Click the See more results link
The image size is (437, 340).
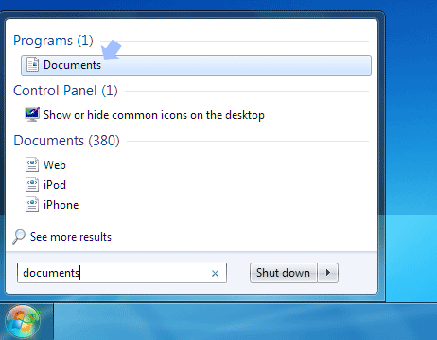(x=71, y=237)
